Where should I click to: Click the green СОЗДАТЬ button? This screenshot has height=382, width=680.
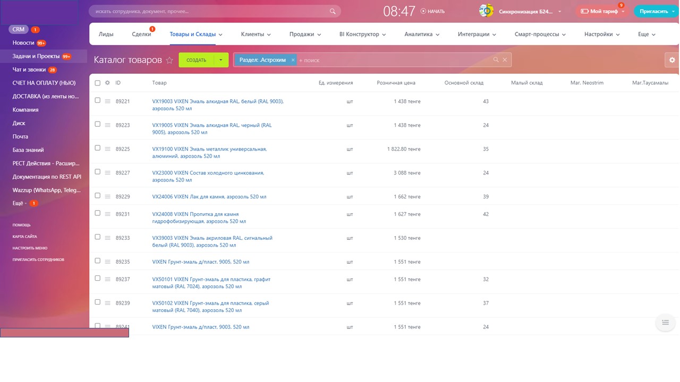click(197, 60)
